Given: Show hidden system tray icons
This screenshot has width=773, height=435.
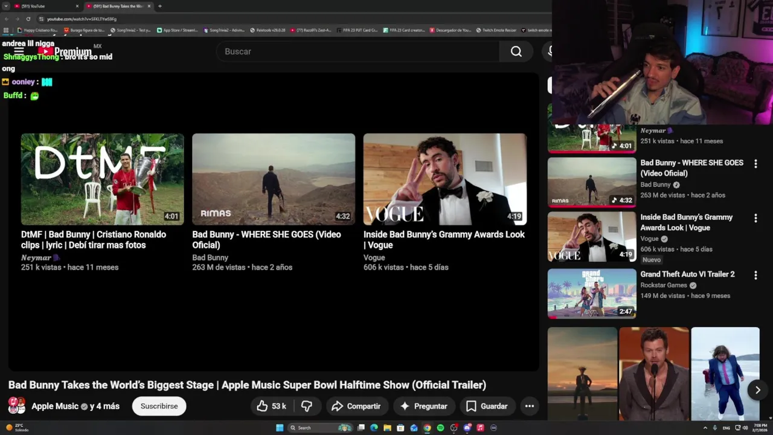Looking at the screenshot, I should pyautogui.click(x=705, y=428).
